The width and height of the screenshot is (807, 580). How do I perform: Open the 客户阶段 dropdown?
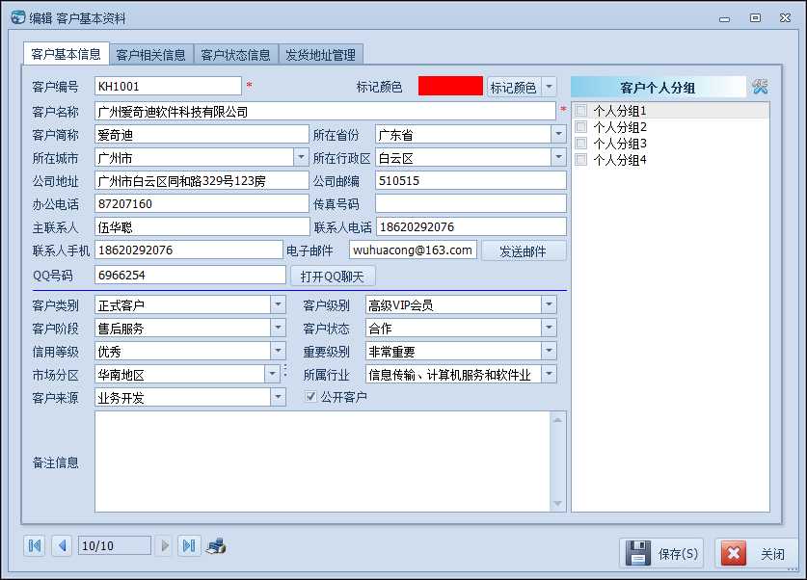[x=278, y=328]
